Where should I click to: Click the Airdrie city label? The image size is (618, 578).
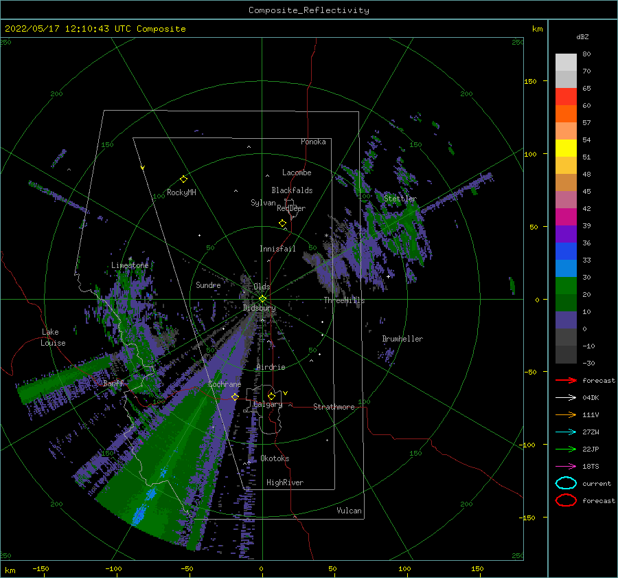(x=271, y=367)
